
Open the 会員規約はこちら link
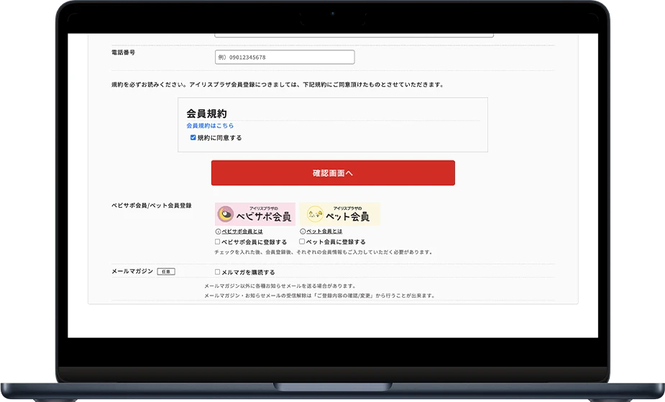click(210, 126)
